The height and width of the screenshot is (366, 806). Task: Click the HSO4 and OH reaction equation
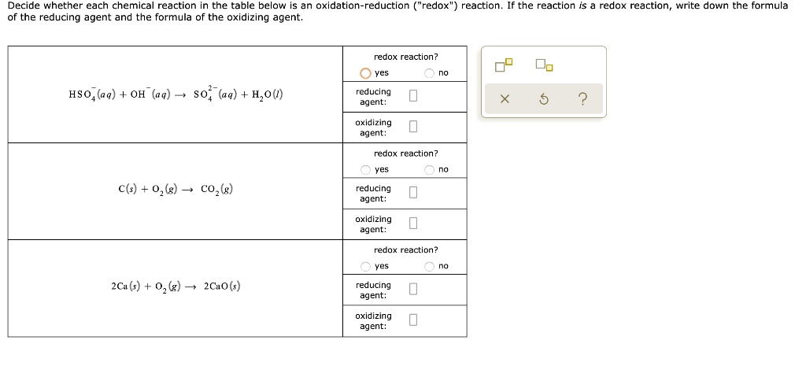coord(176,94)
